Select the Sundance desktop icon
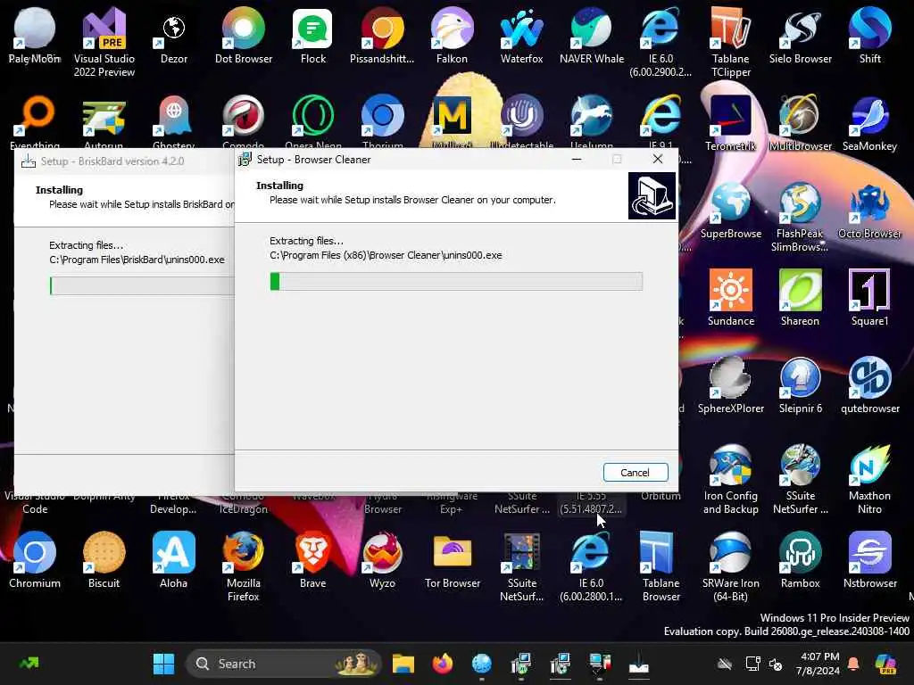The height and width of the screenshot is (685, 914). [730, 298]
